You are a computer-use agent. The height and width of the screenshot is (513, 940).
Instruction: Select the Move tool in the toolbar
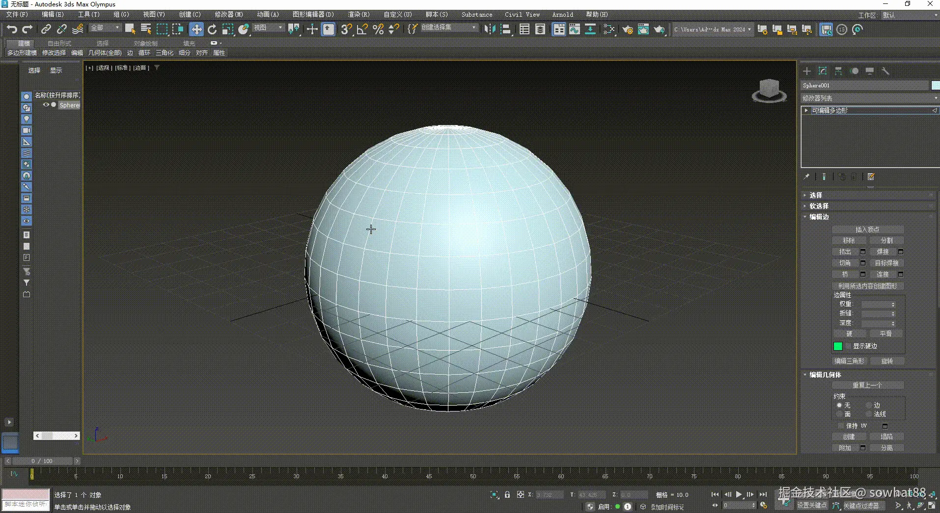(x=196, y=29)
